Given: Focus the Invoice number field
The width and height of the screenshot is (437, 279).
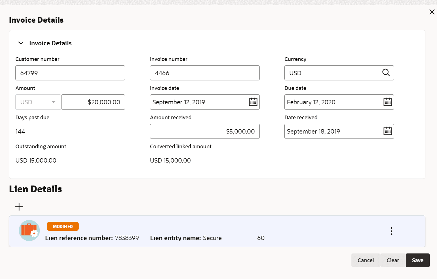Looking at the screenshot, I should [x=205, y=73].
